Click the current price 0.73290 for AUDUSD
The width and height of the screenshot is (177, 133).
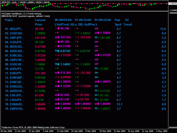point(40,91)
